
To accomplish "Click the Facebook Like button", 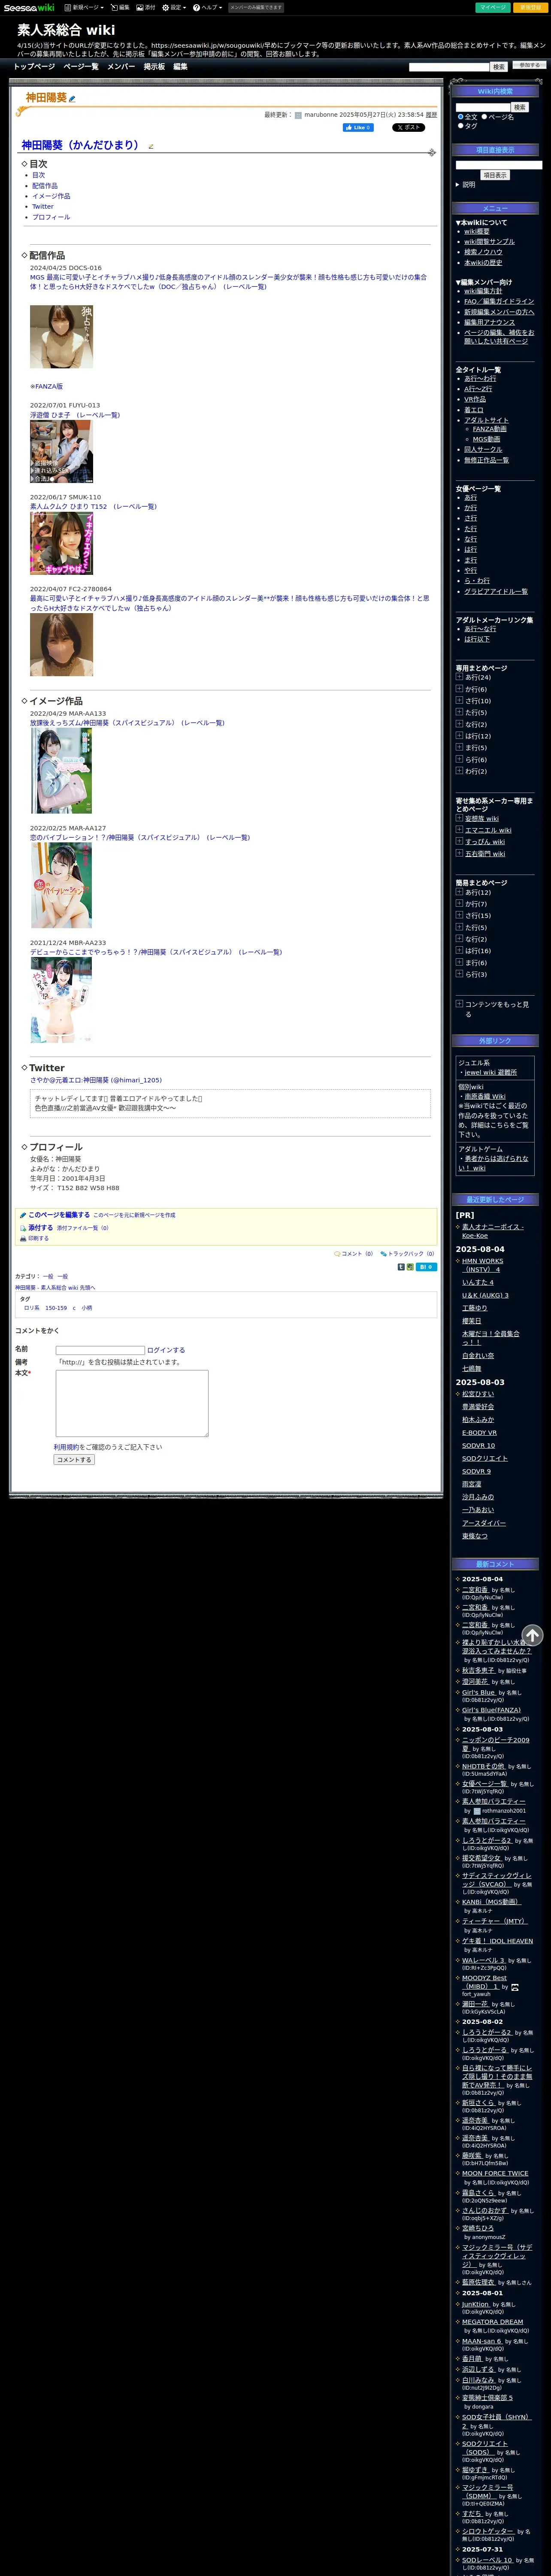I will (358, 128).
